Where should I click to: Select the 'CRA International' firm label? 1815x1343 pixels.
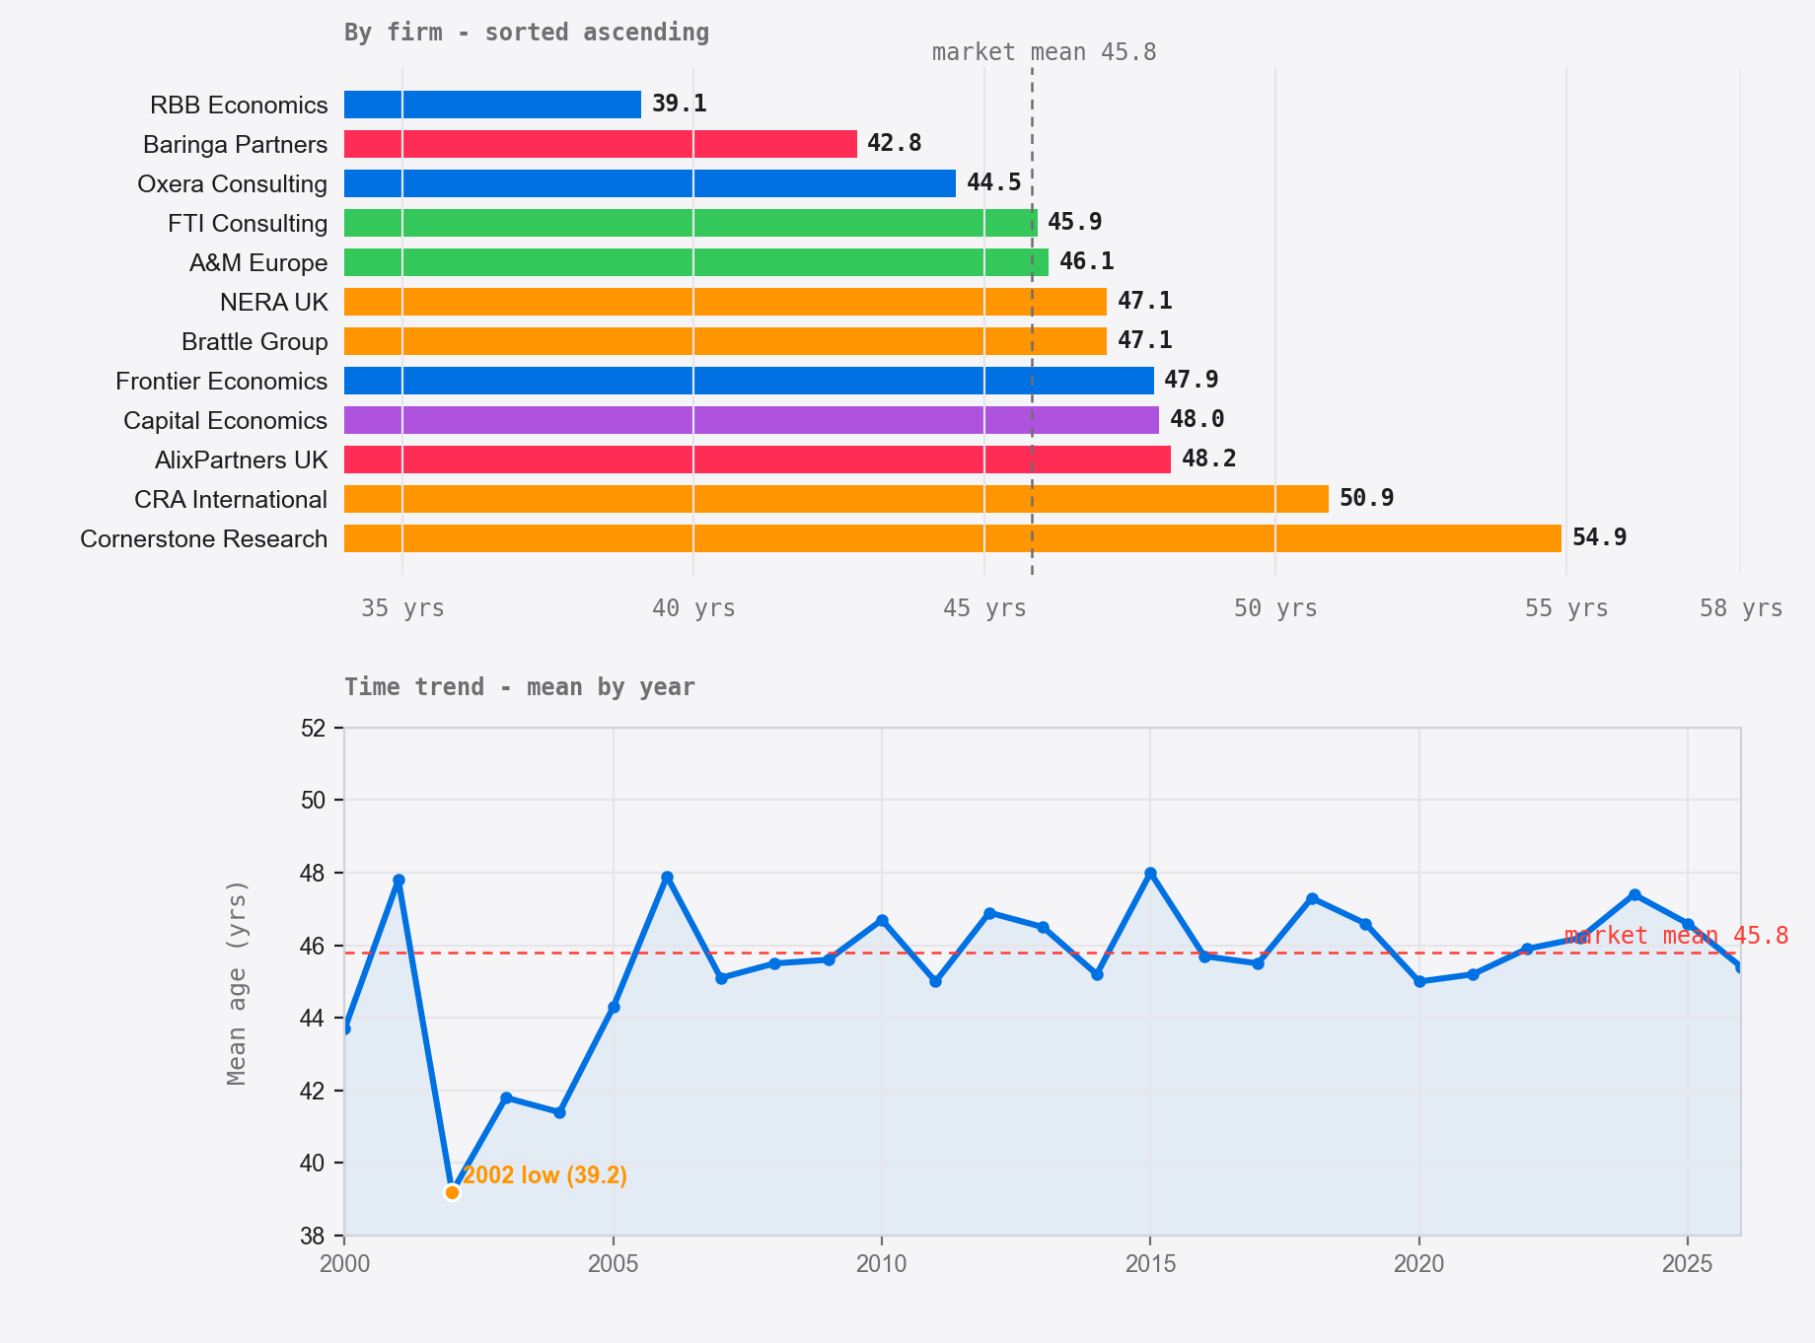click(231, 499)
